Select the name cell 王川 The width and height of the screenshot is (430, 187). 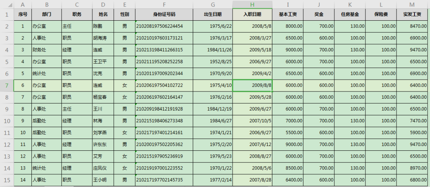[103, 109]
